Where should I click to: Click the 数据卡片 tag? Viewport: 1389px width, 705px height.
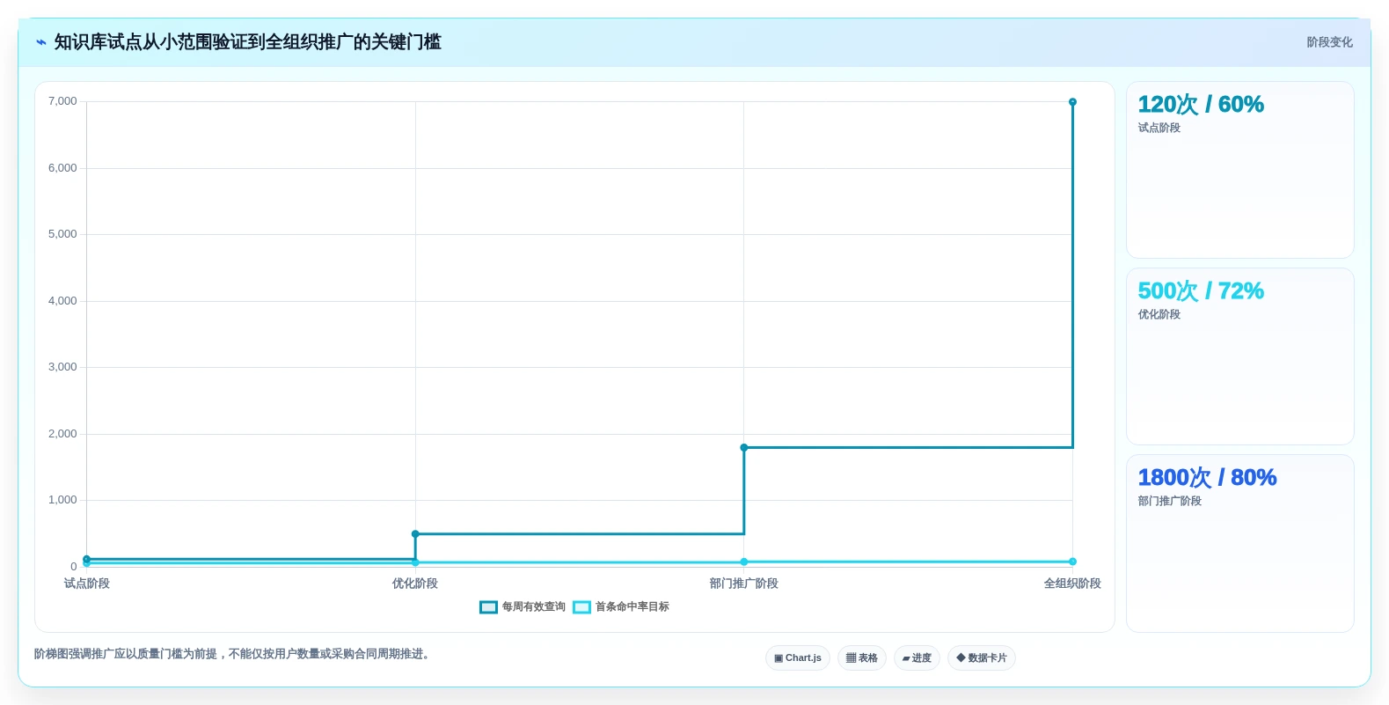click(x=982, y=658)
